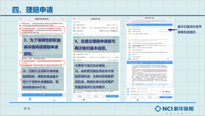Screen dimensions: 205x116
Task: Click the blue 下一步 button on 理赔申请须知
Action: point(42,95)
